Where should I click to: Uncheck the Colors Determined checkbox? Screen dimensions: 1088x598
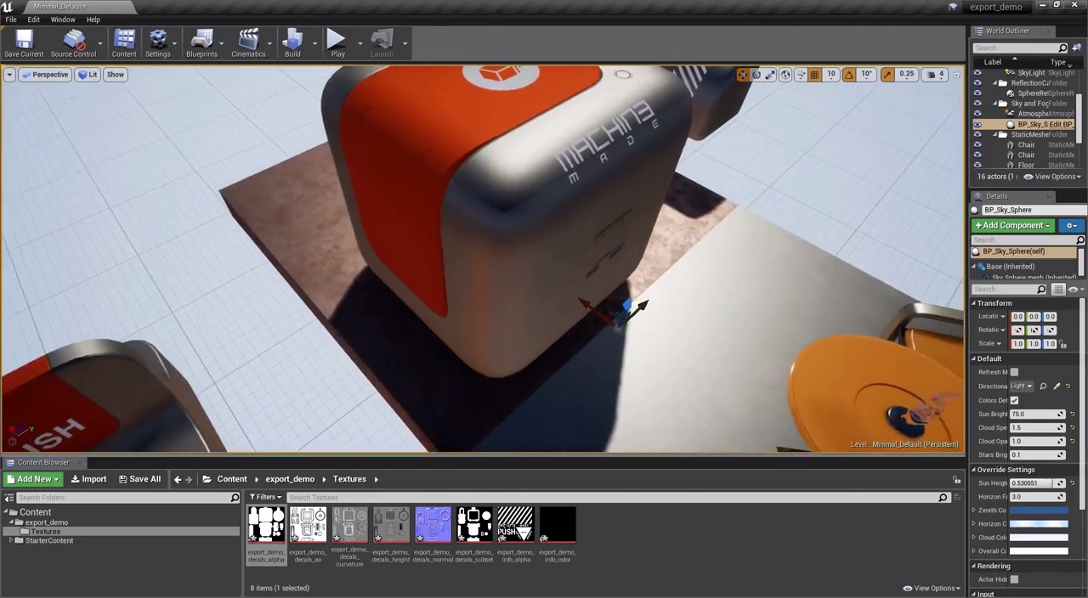click(1014, 400)
